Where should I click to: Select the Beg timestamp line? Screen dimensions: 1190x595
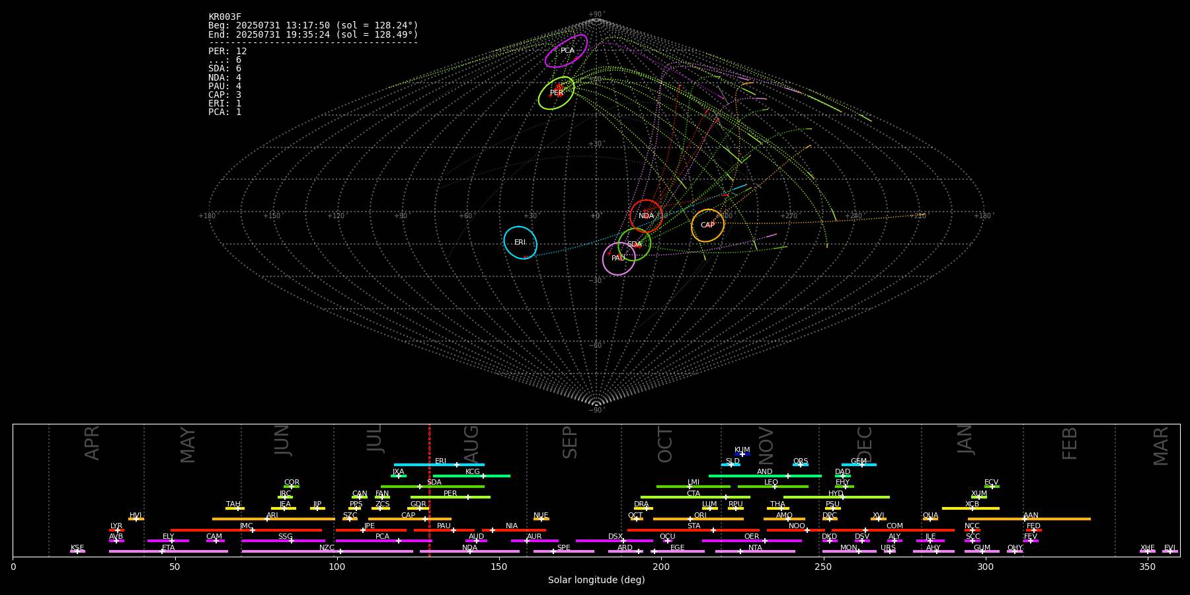pos(313,26)
